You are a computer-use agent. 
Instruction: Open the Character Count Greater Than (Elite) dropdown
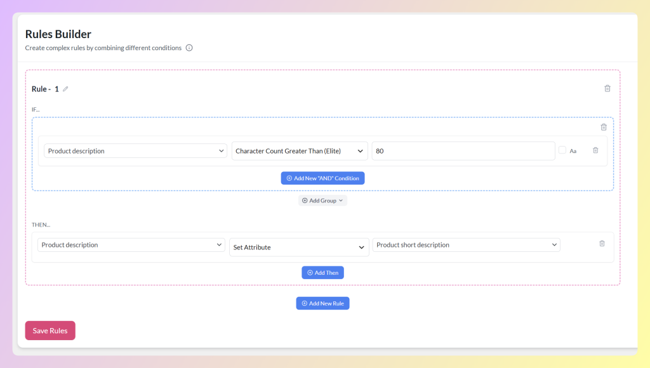pos(300,151)
